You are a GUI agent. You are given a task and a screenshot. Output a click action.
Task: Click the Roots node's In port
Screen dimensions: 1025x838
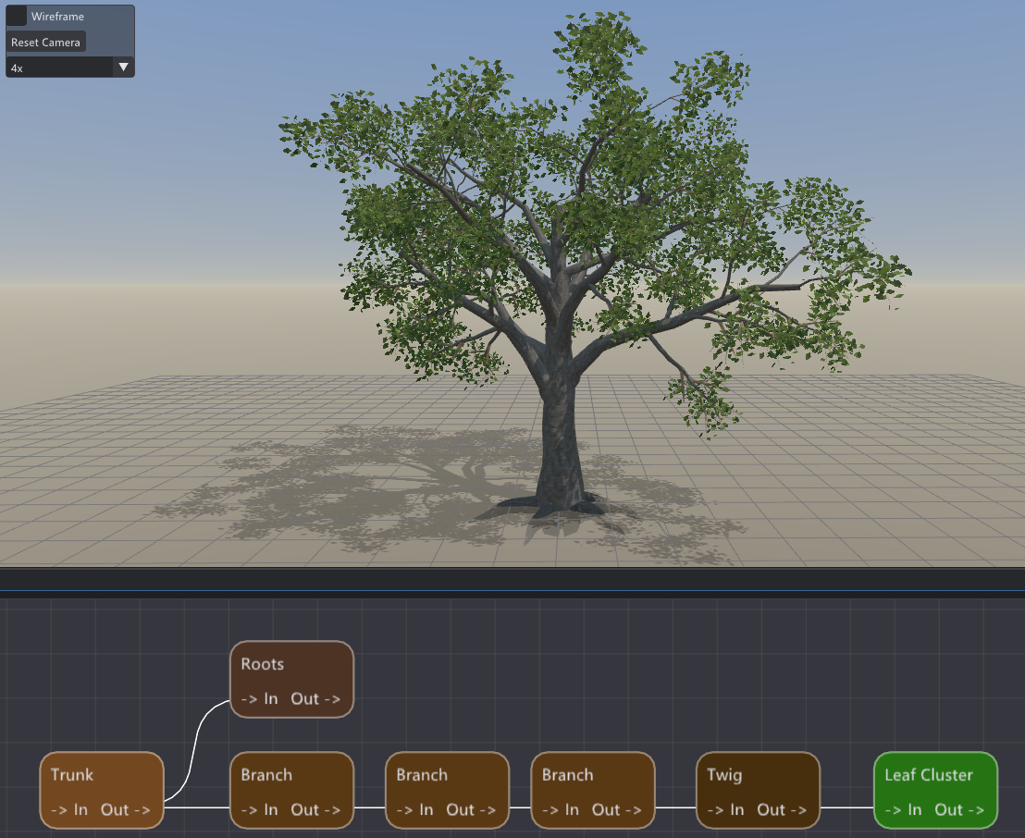(260, 698)
